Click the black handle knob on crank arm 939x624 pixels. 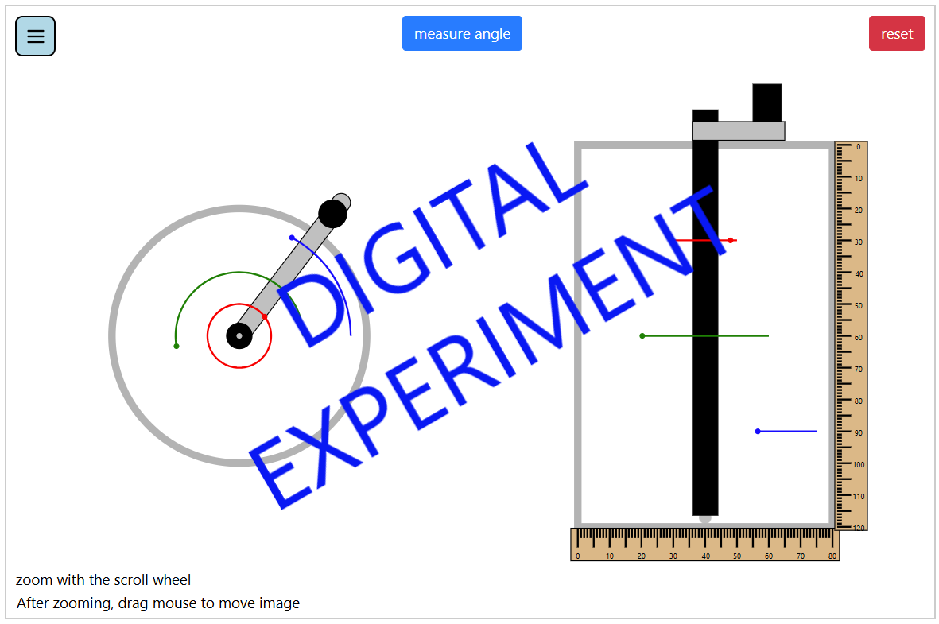coord(332,213)
